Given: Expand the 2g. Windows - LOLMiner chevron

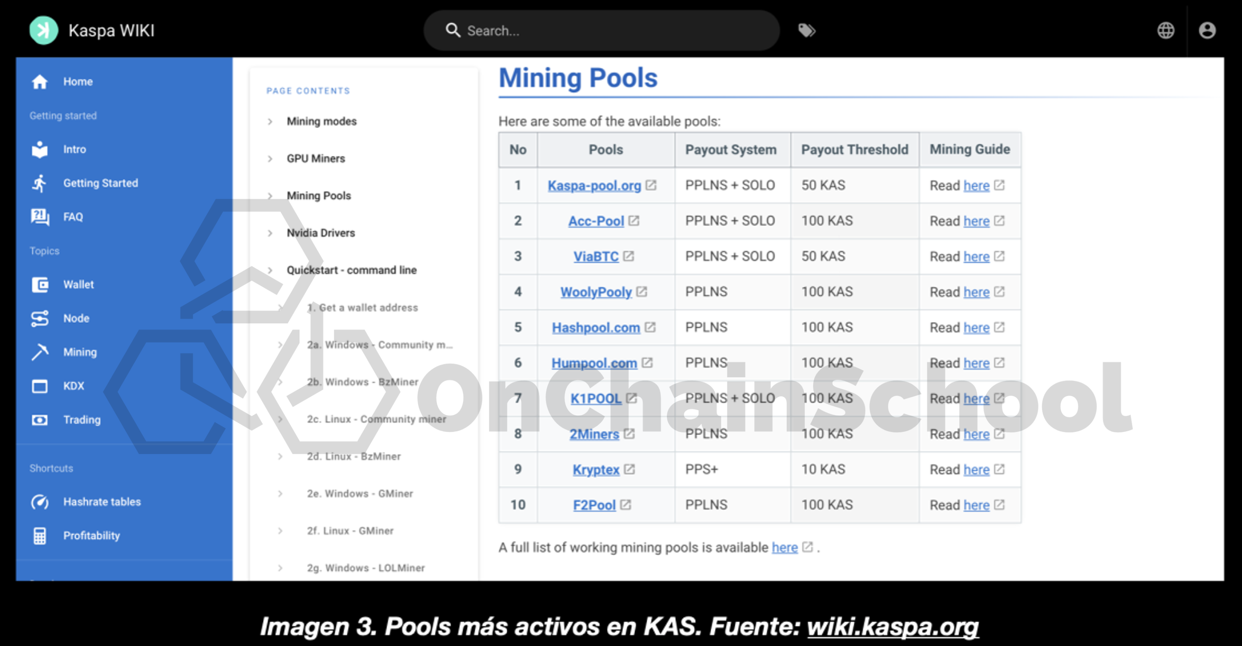Looking at the screenshot, I should coord(280,568).
